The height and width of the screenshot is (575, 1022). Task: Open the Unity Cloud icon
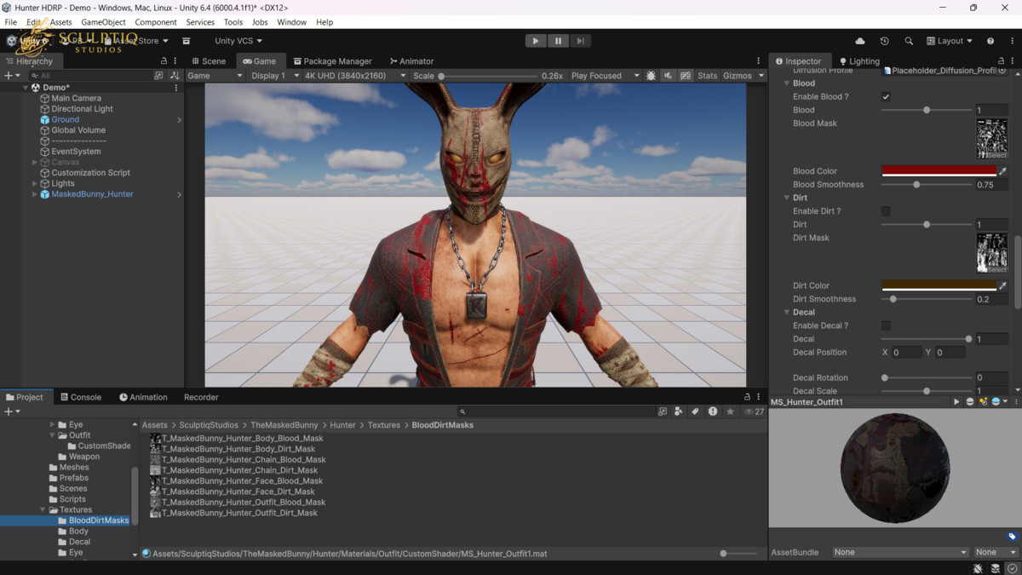[860, 41]
